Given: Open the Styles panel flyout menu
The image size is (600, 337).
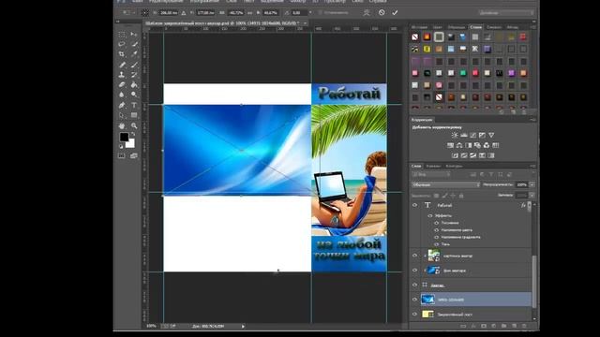Looking at the screenshot, I should [533, 27].
